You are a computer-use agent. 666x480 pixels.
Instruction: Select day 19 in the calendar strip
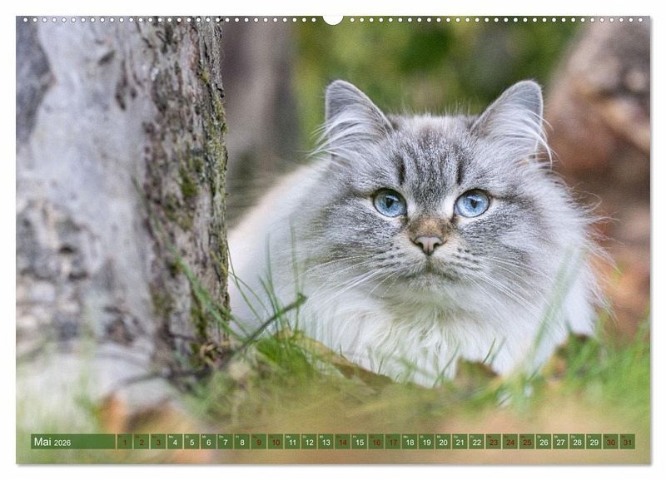click(426, 442)
